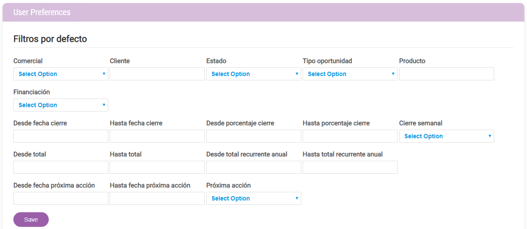Expand the Cierre semanal dropdown
Screen dimensions: 527x229
click(x=447, y=136)
